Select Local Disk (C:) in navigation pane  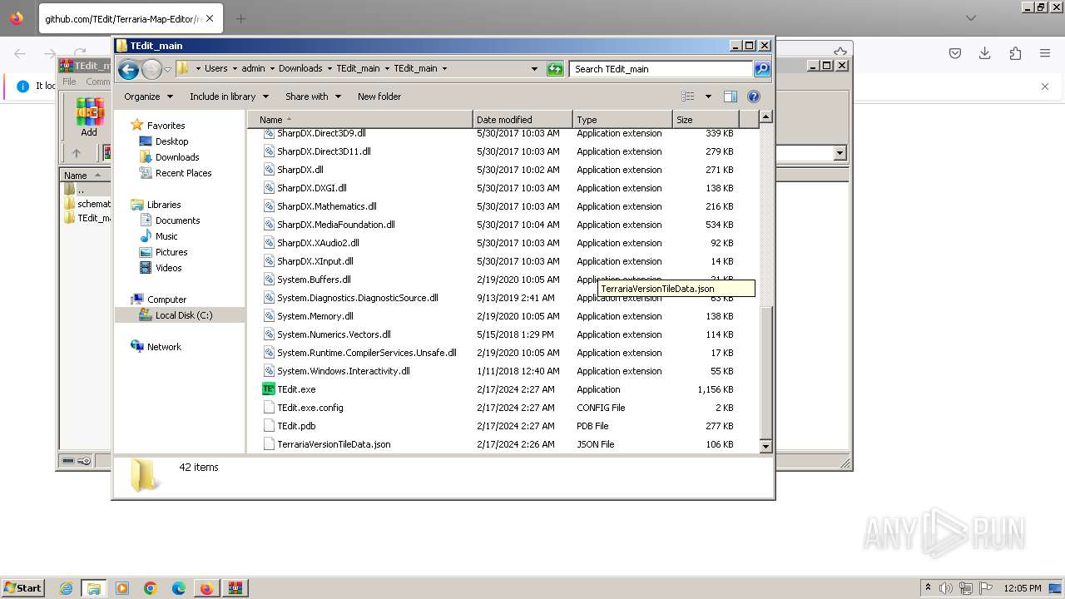[x=183, y=315]
